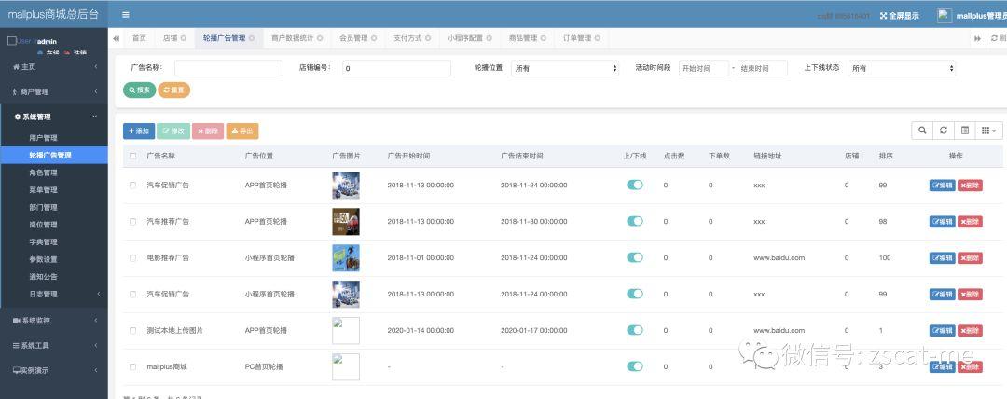Collapse the 系统管理 sidebar menu

(54, 117)
